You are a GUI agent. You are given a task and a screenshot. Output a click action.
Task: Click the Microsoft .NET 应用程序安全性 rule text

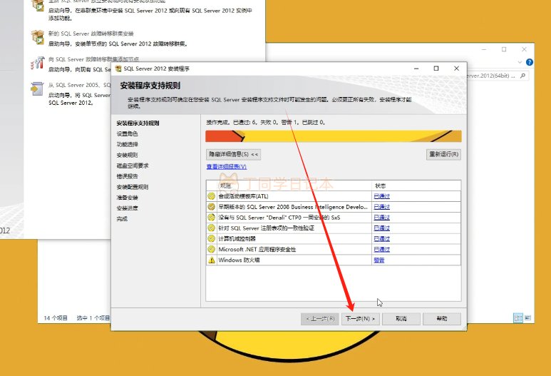(257, 250)
